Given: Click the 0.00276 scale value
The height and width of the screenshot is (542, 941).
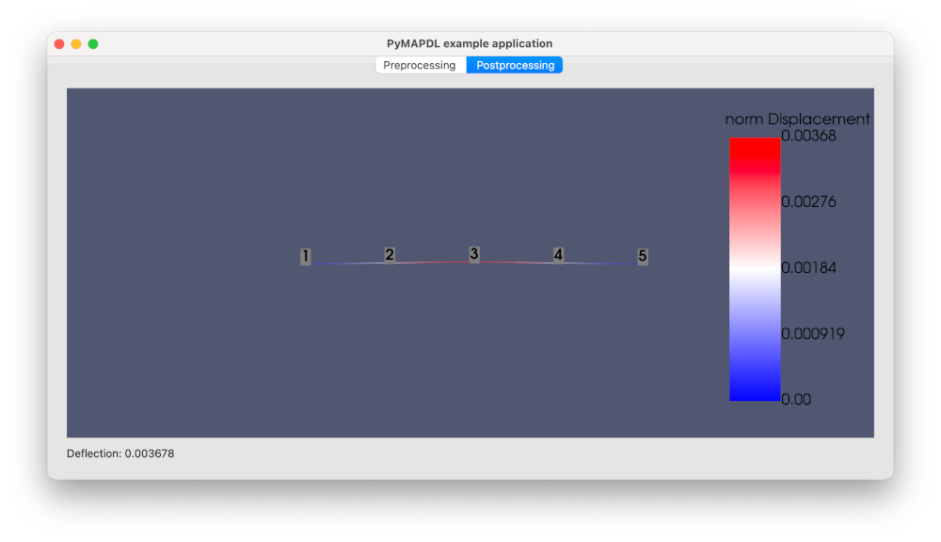Looking at the screenshot, I should click(808, 201).
